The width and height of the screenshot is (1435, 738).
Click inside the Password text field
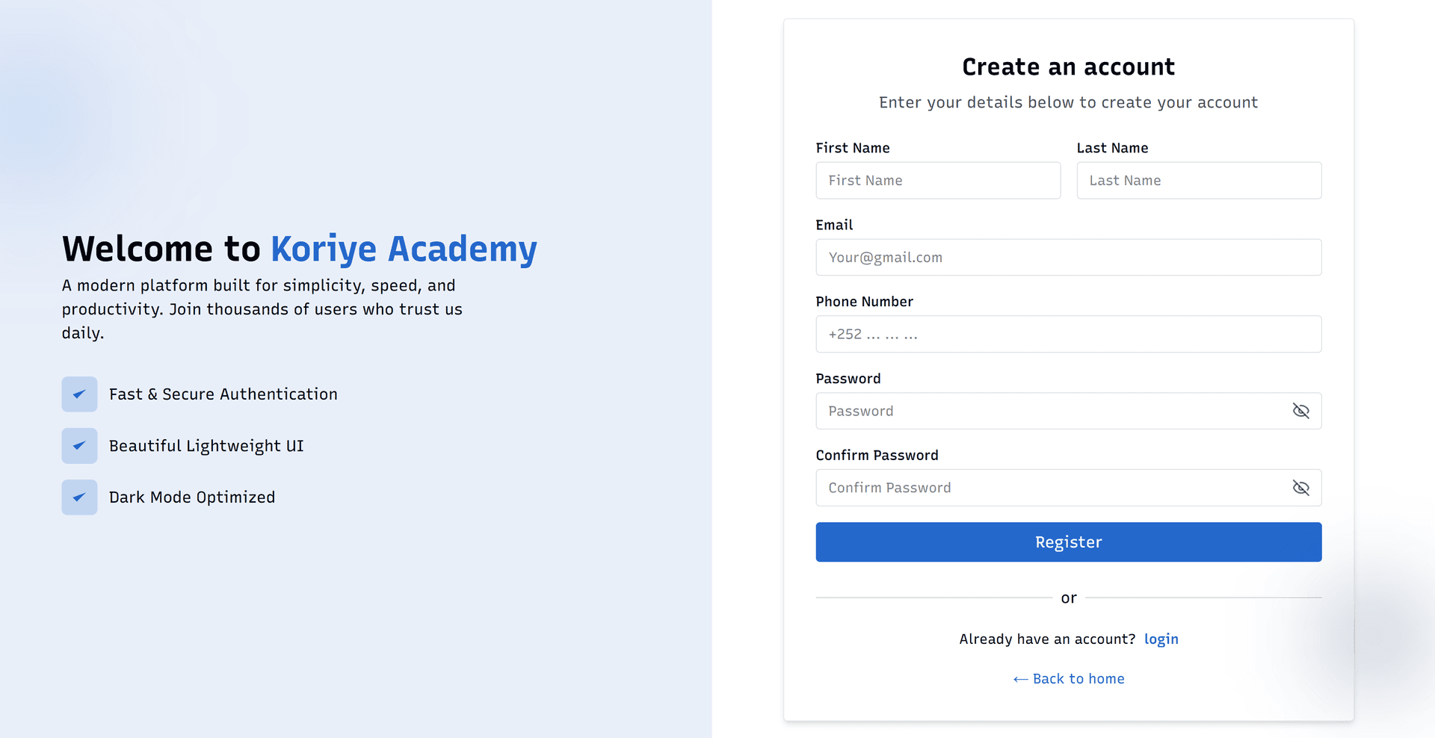coord(1046,411)
